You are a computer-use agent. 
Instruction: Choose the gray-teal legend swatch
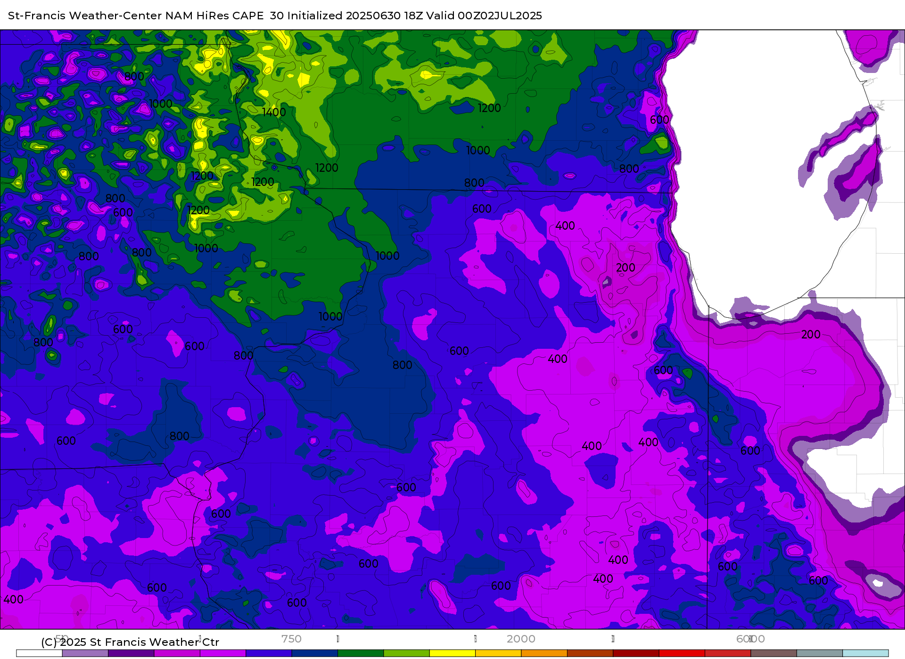pyautogui.click(x=820, y=653)
